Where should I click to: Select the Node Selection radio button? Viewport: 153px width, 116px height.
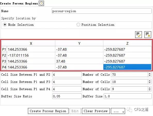click(5, 25)
